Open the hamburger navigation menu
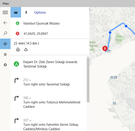 pos(5,12)
